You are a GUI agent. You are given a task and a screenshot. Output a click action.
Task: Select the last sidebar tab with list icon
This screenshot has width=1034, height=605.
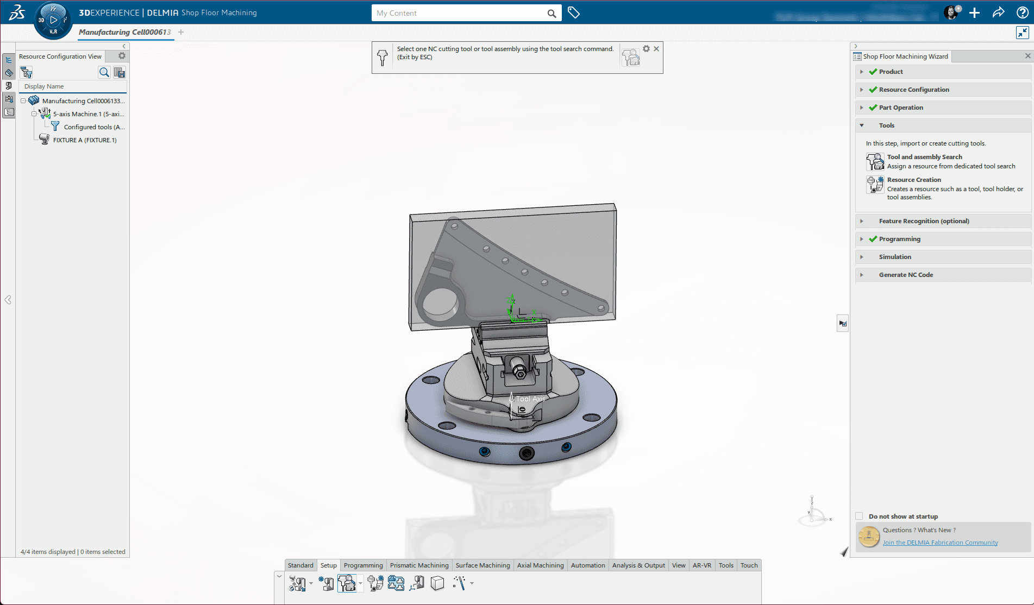point(9,112)
